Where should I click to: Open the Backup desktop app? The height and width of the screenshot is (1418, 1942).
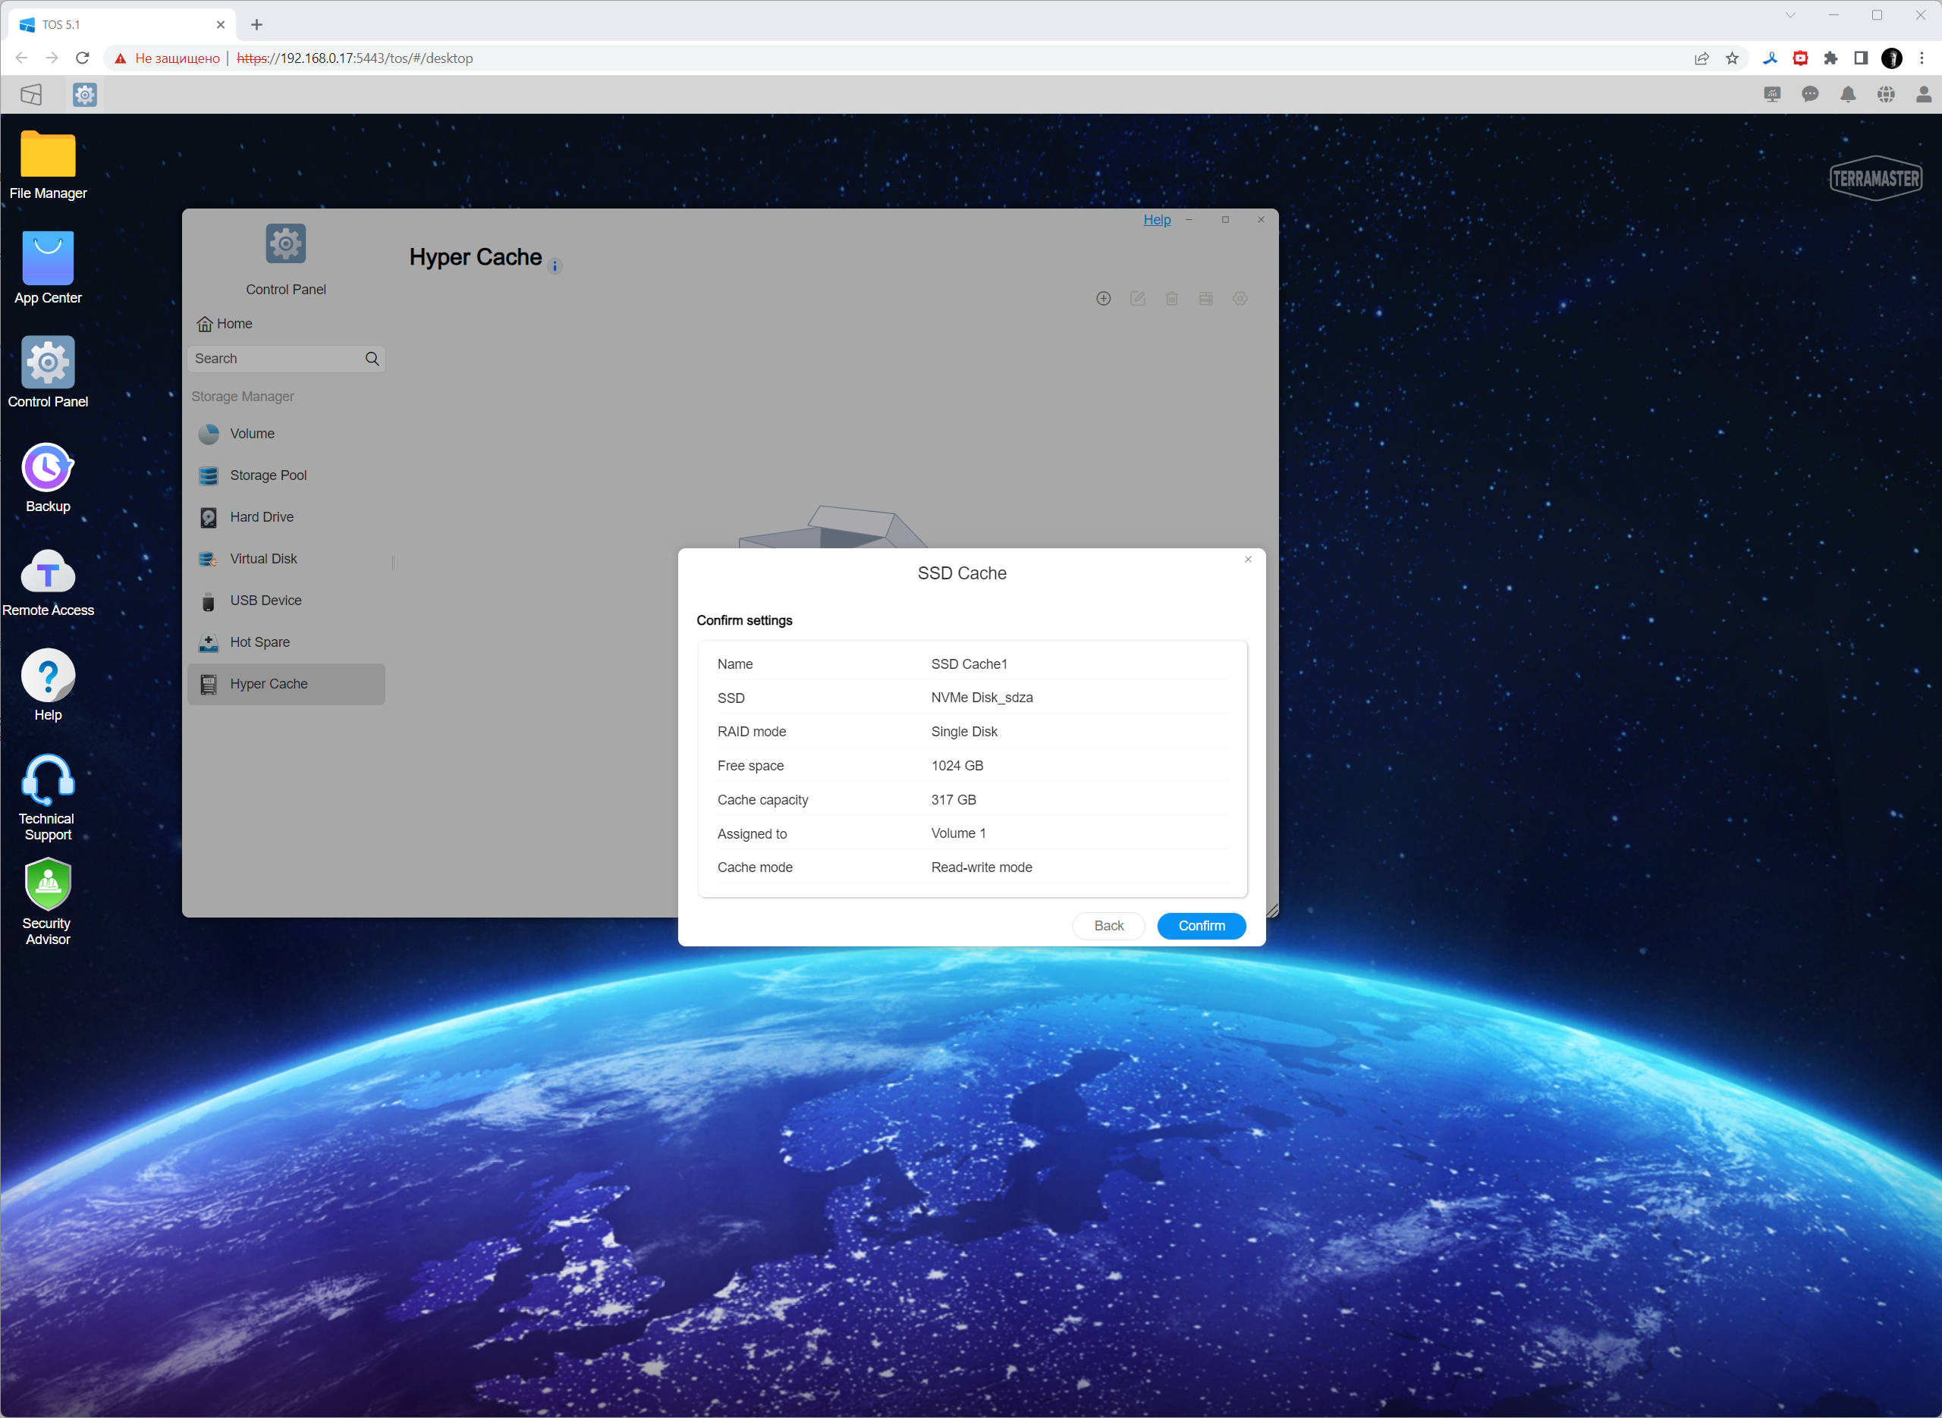coord(48,469)
